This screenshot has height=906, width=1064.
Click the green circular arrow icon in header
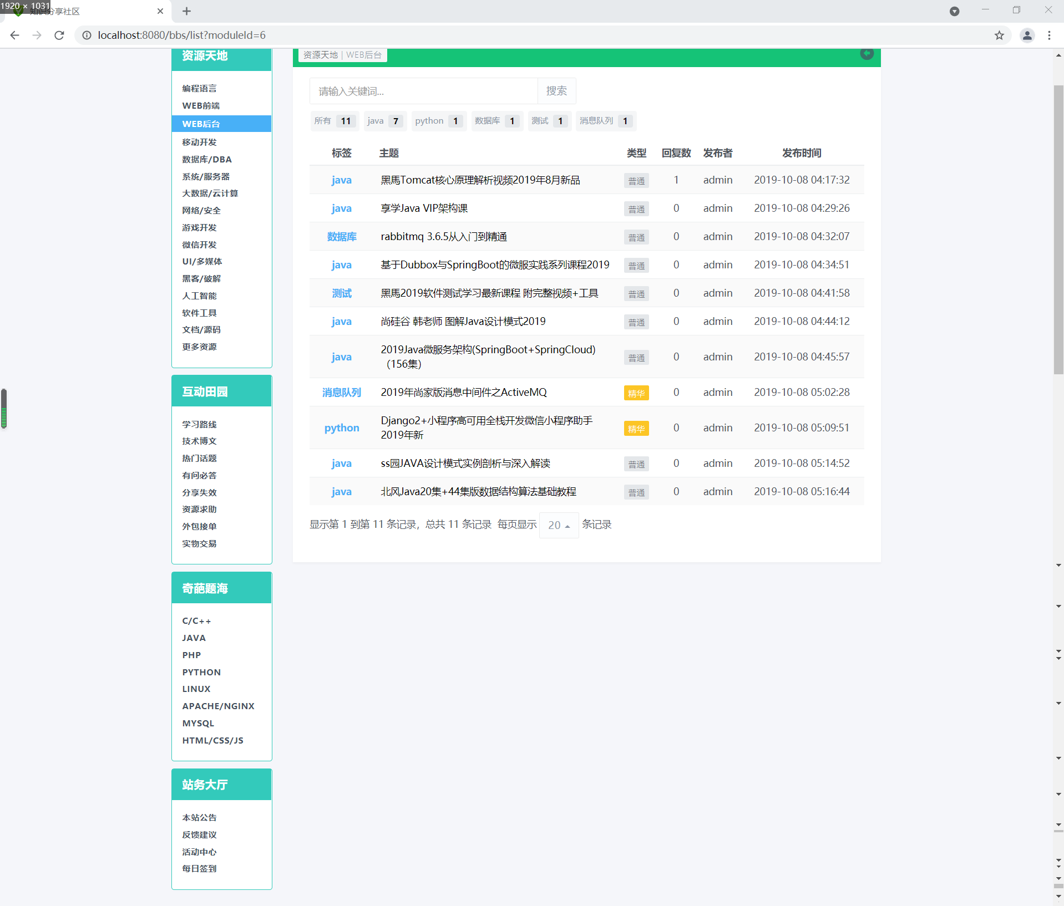pos(867,53)
